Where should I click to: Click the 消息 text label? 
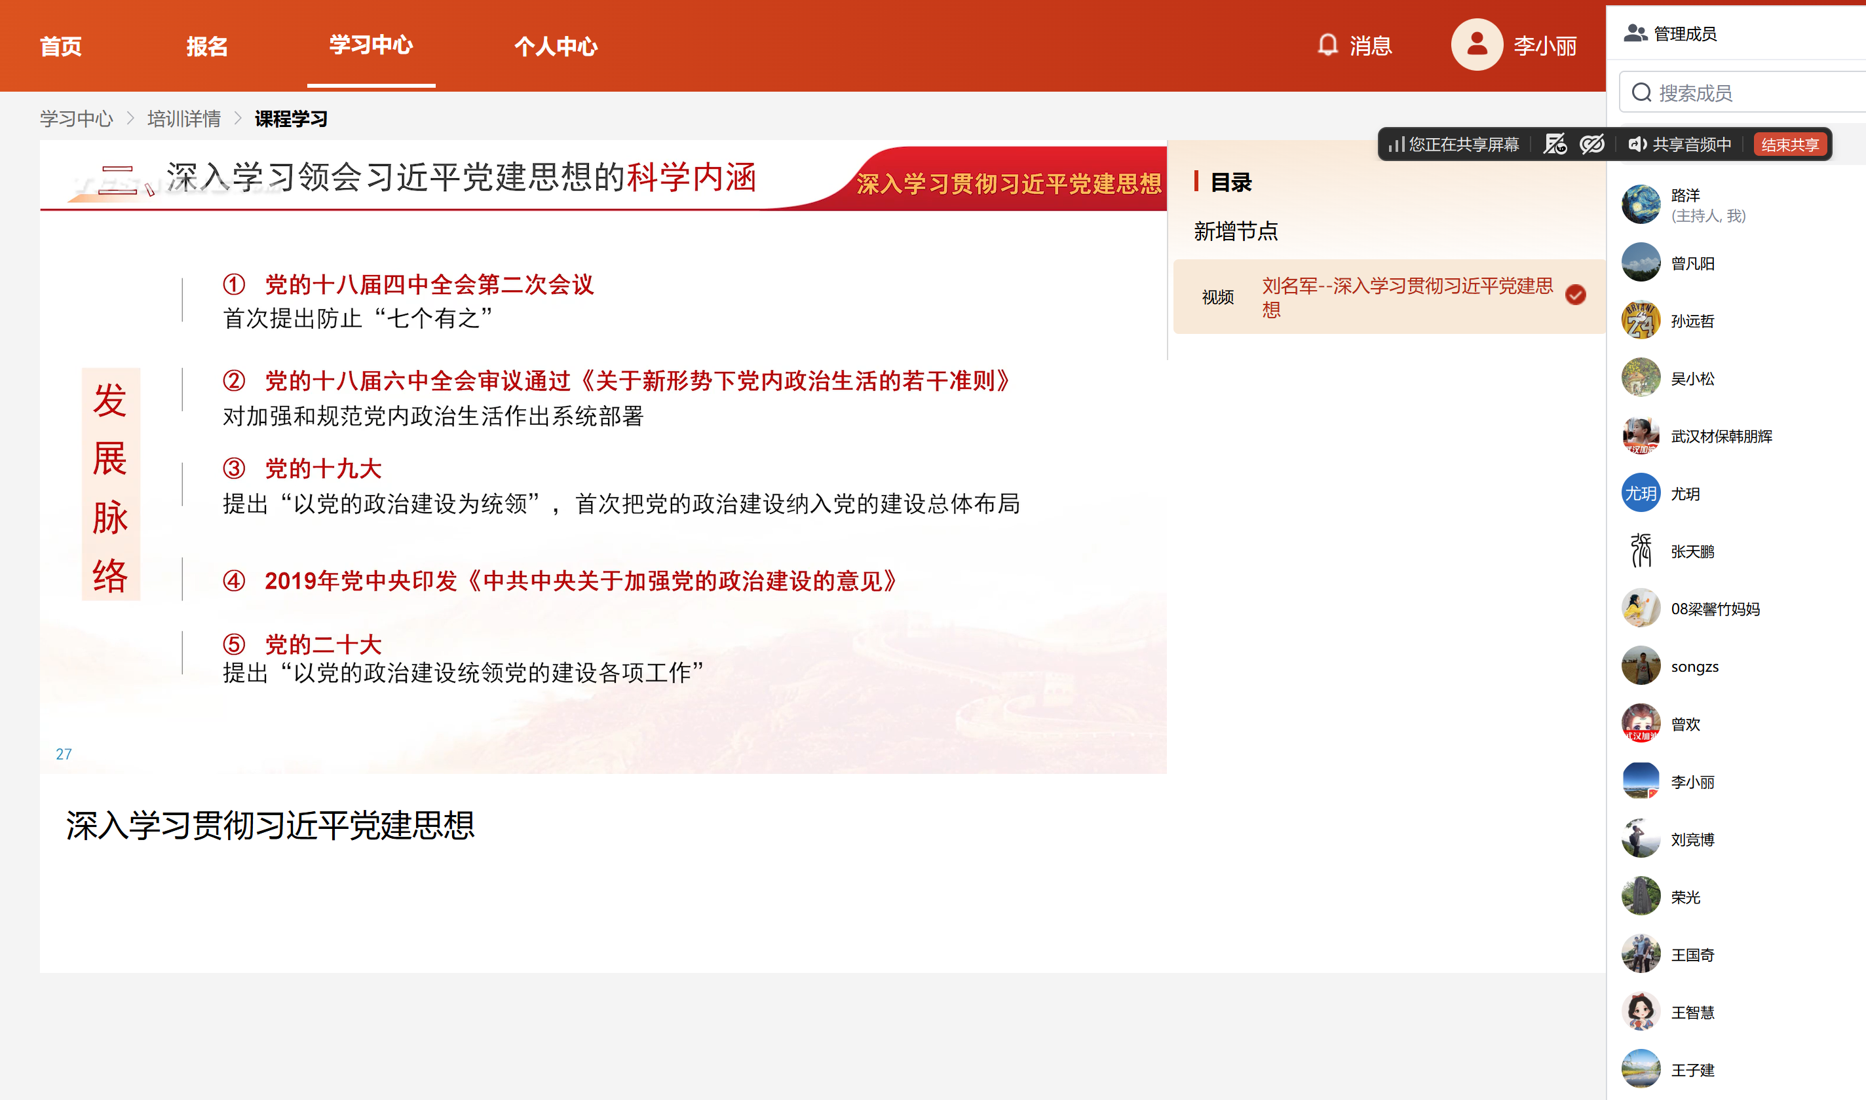[x=1371, y=46]
